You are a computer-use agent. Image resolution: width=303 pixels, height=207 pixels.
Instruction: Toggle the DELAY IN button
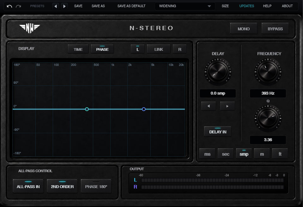(218, 132)
